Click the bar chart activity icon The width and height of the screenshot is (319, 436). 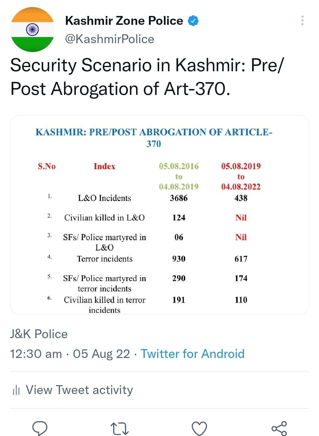16,390
